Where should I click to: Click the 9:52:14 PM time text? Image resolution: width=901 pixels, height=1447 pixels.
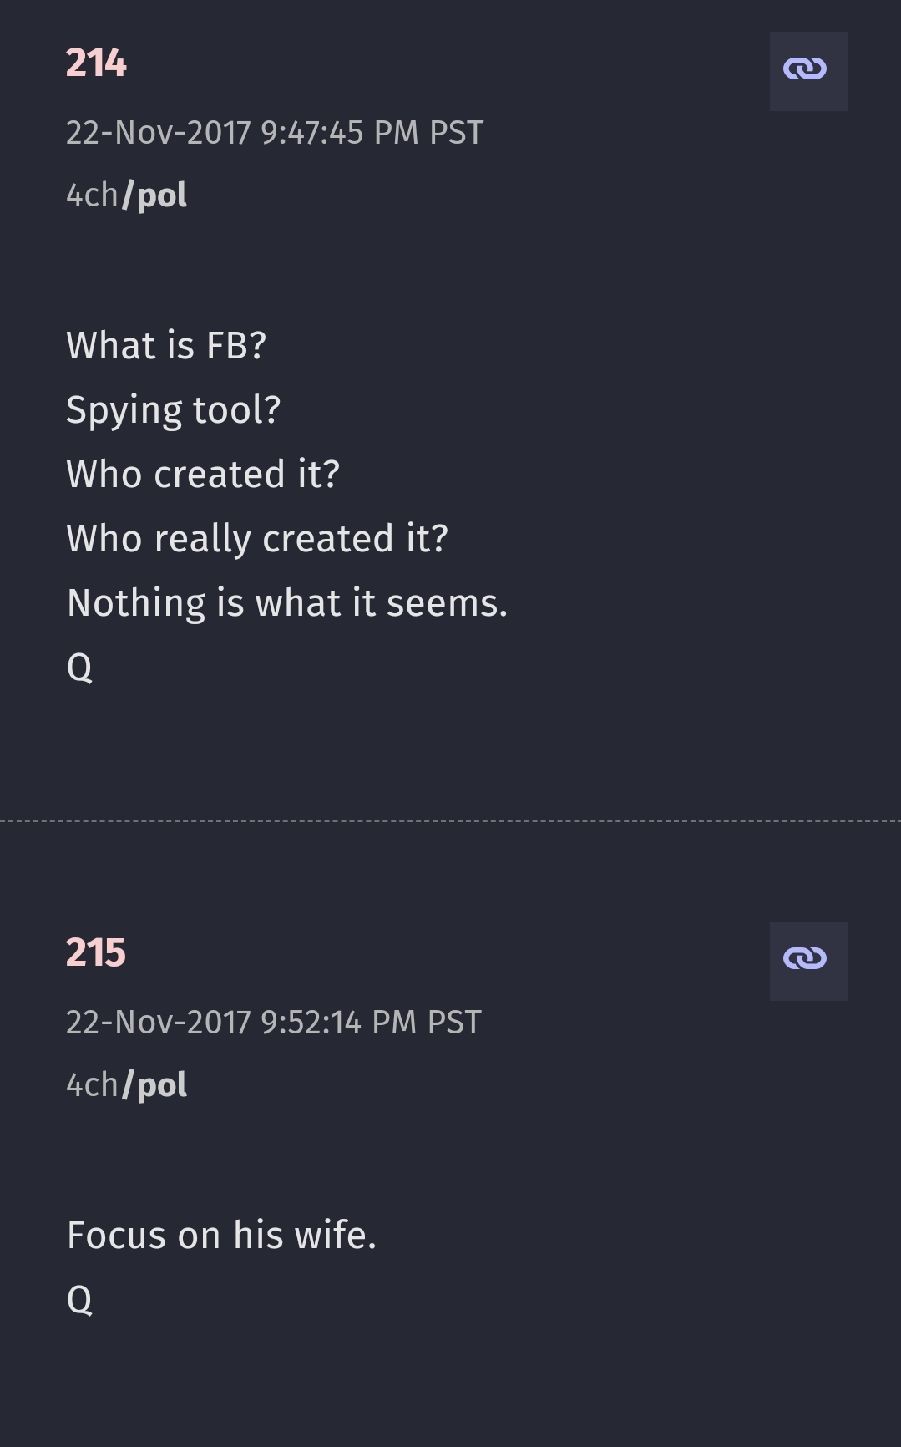pos(338,1023)
